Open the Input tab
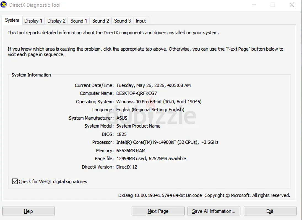302x220 pixels. pyautogui.click(x=141, y=21)
